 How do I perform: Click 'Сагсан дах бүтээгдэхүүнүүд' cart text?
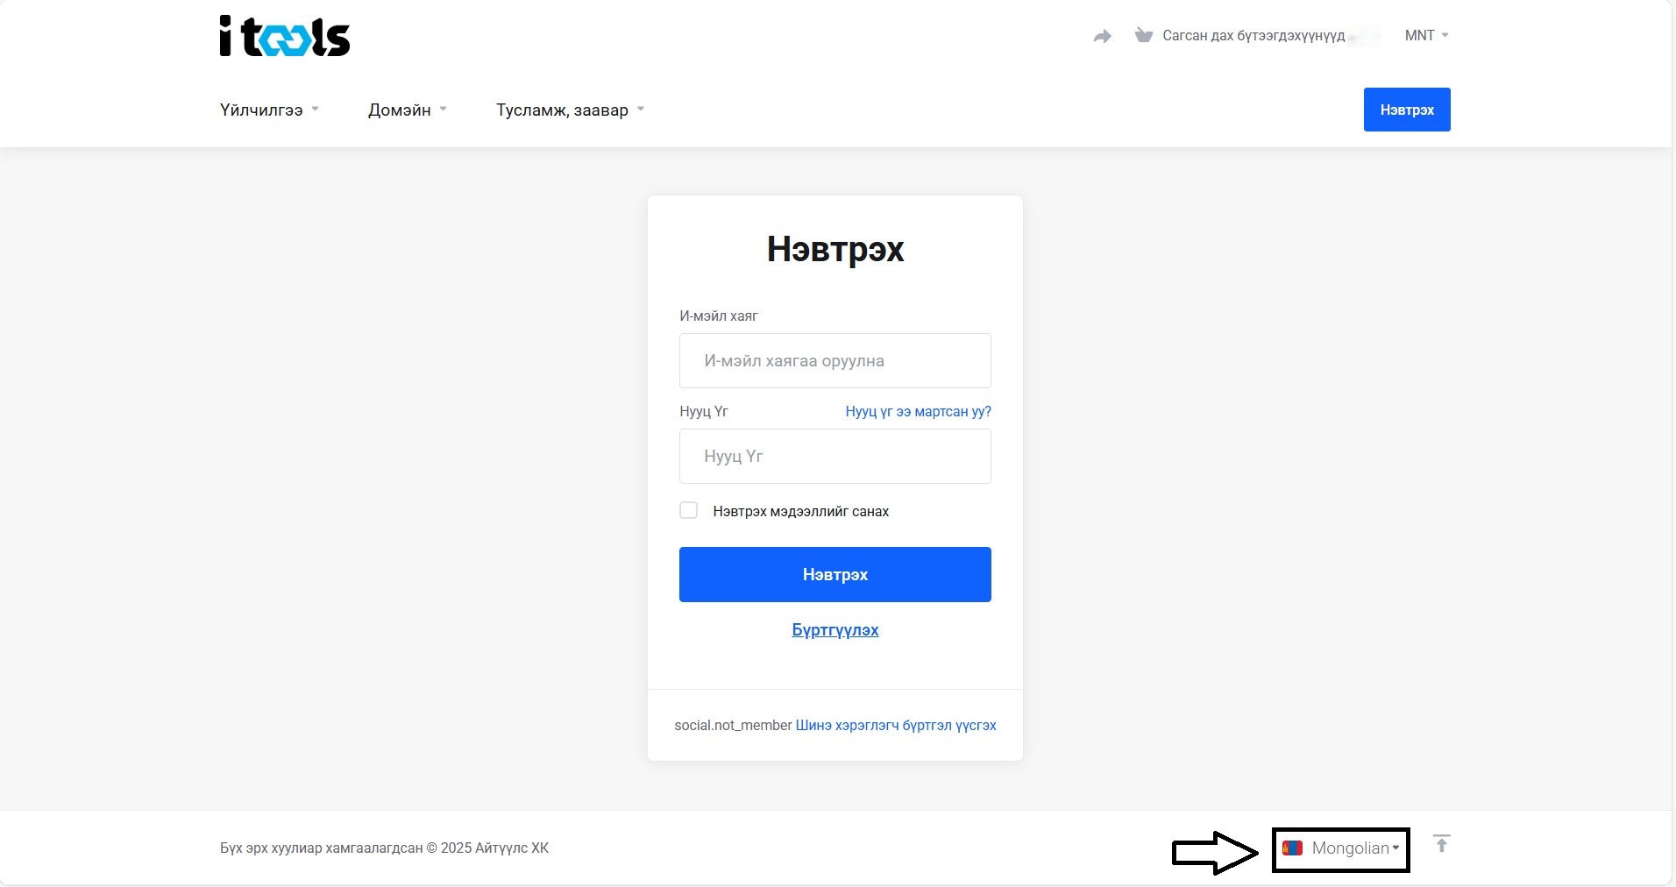pyautogui.click(x=1253, y=36)
